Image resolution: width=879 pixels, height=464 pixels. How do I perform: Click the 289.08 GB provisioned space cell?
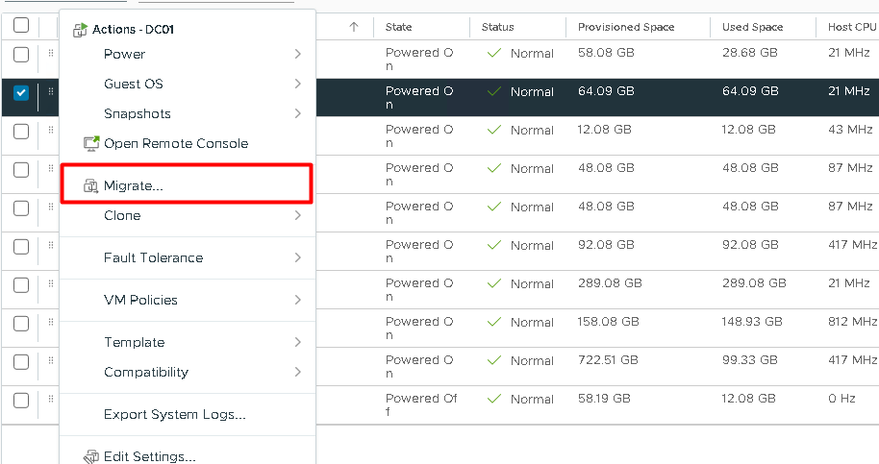(610, 283)
